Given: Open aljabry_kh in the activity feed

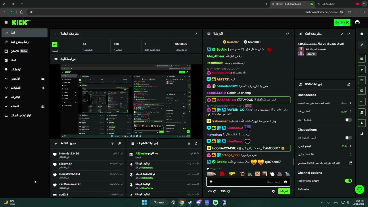Looking at the screenshot, I should tap(66, 164).
